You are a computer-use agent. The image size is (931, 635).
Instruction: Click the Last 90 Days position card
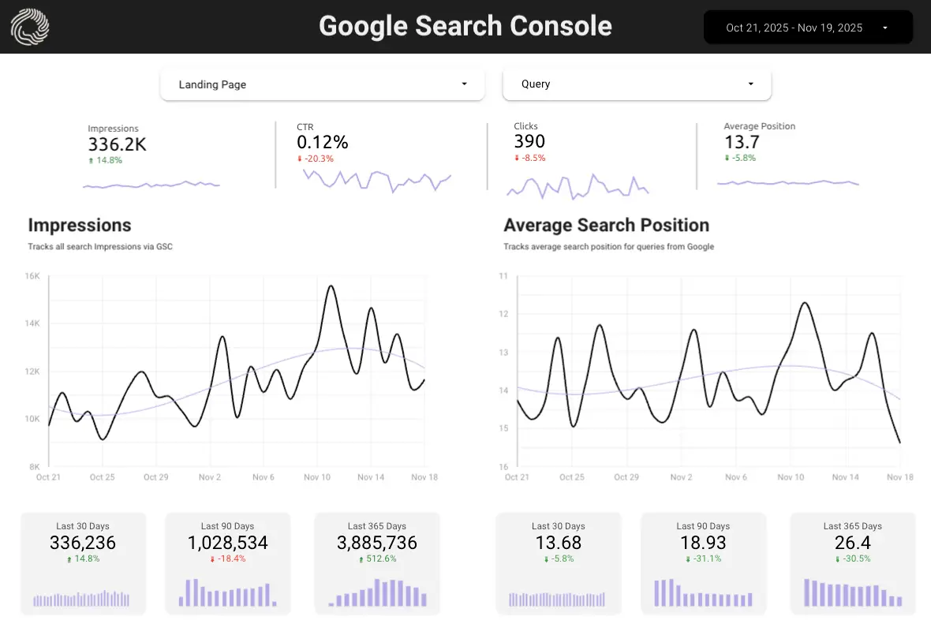[703, 562]
